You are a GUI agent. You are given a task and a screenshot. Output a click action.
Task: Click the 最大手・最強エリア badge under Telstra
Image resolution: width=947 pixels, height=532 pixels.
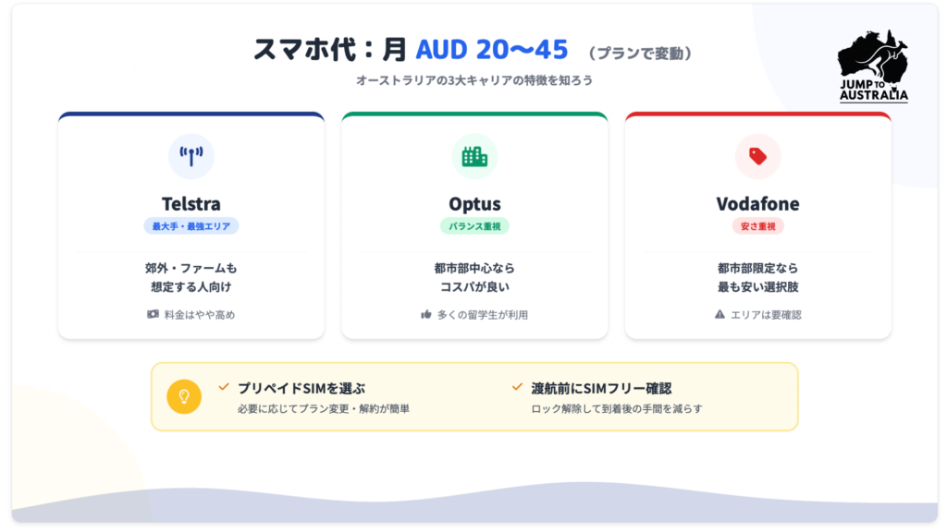[x=191, y=225]
